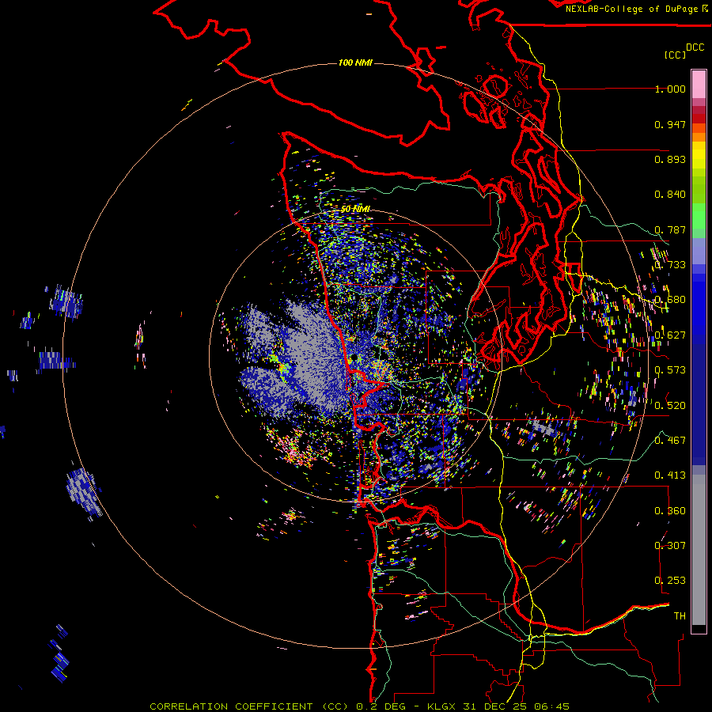
Task: Click the bright green segment of color bar
Action: (x=699, y=216)
